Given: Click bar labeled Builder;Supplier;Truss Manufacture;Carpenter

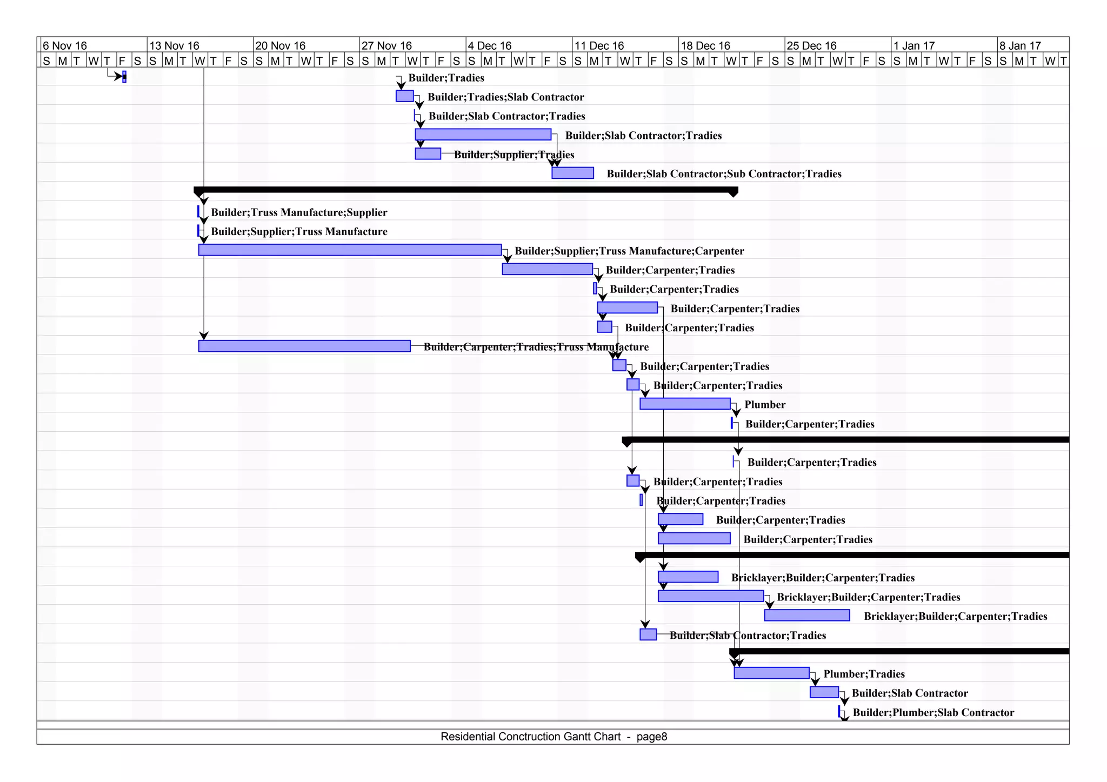Looking at the screenshot, I should click(350, 250).
